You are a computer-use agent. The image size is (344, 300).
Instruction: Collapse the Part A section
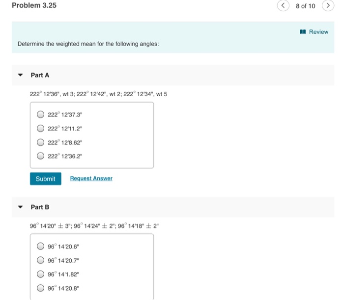tap(21, 75)
